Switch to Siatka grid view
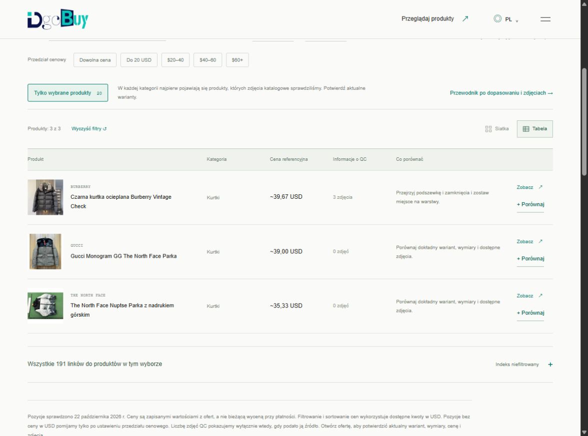 497,129
